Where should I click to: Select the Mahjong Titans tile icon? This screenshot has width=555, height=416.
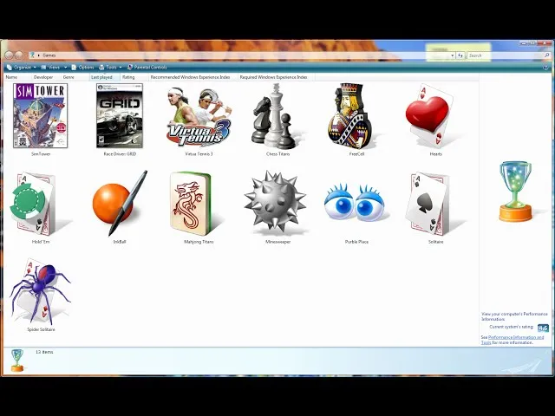(x=191, y=205)
